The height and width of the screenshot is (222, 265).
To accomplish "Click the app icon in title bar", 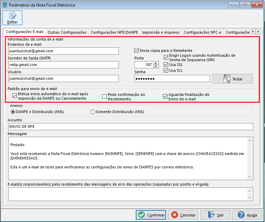I will (x=5, y=5).
